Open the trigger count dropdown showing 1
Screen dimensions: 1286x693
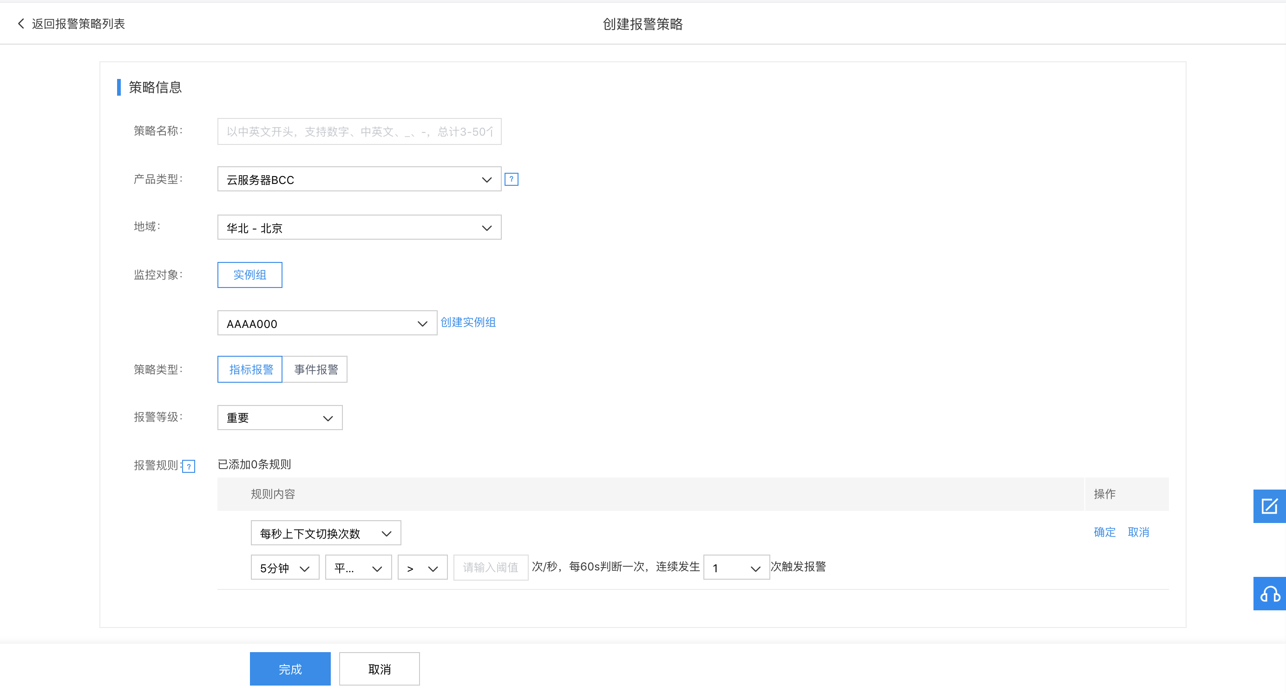coord(736,567)
